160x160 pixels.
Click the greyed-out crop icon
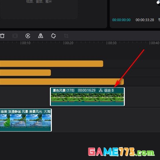tap(66, 36)
